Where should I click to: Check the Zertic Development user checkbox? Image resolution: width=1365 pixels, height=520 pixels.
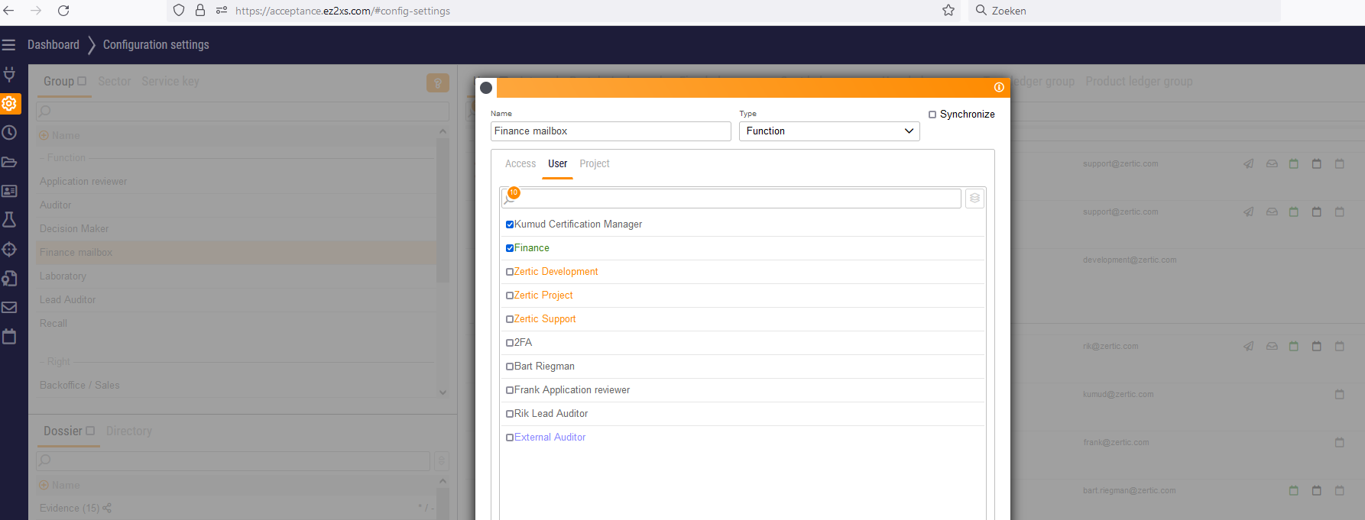point(510,272)
